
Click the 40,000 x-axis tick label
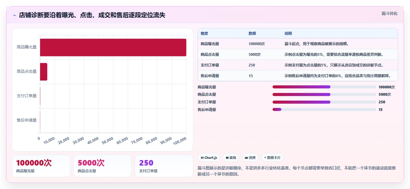pos(93,140)
